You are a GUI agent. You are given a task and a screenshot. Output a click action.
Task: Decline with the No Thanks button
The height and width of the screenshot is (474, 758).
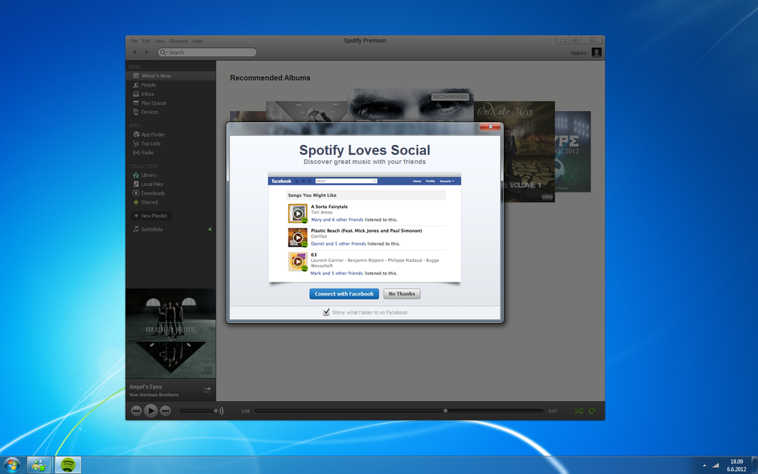click(x=402, y=293)
